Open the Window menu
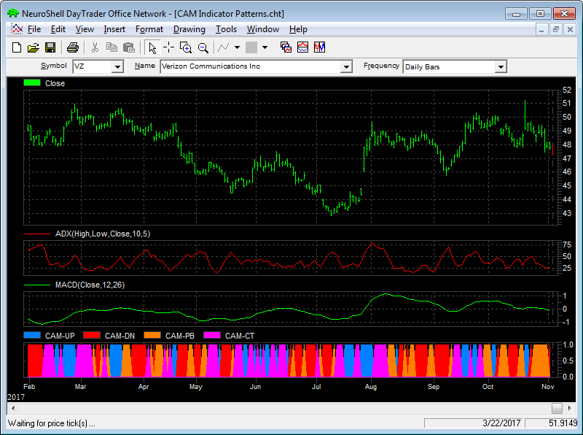The image size is (583, 435). point(263,29)
